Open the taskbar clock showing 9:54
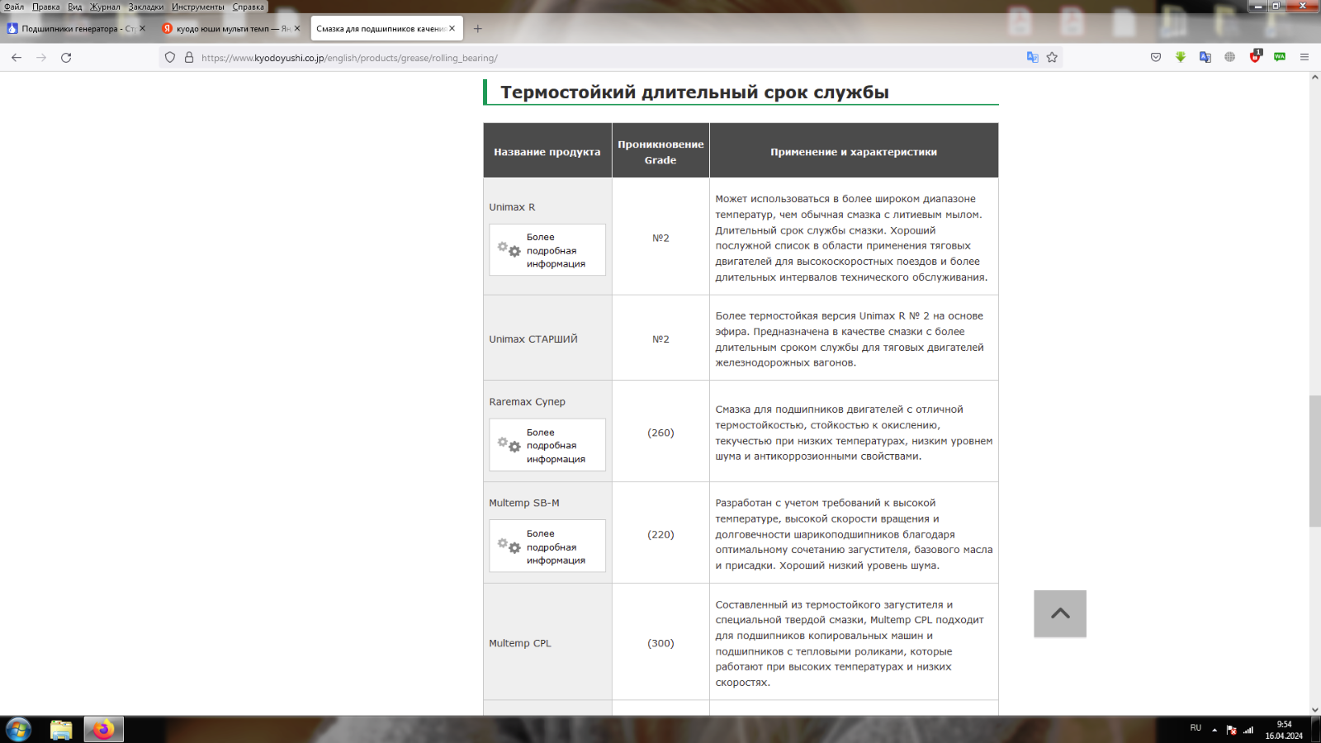 (1284, 730)
